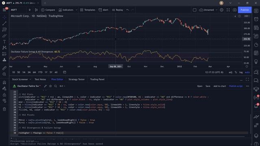The height and width of the screenshot is (146, 260).
Task: Open the help center question mark
Action: tap(256, 144)
